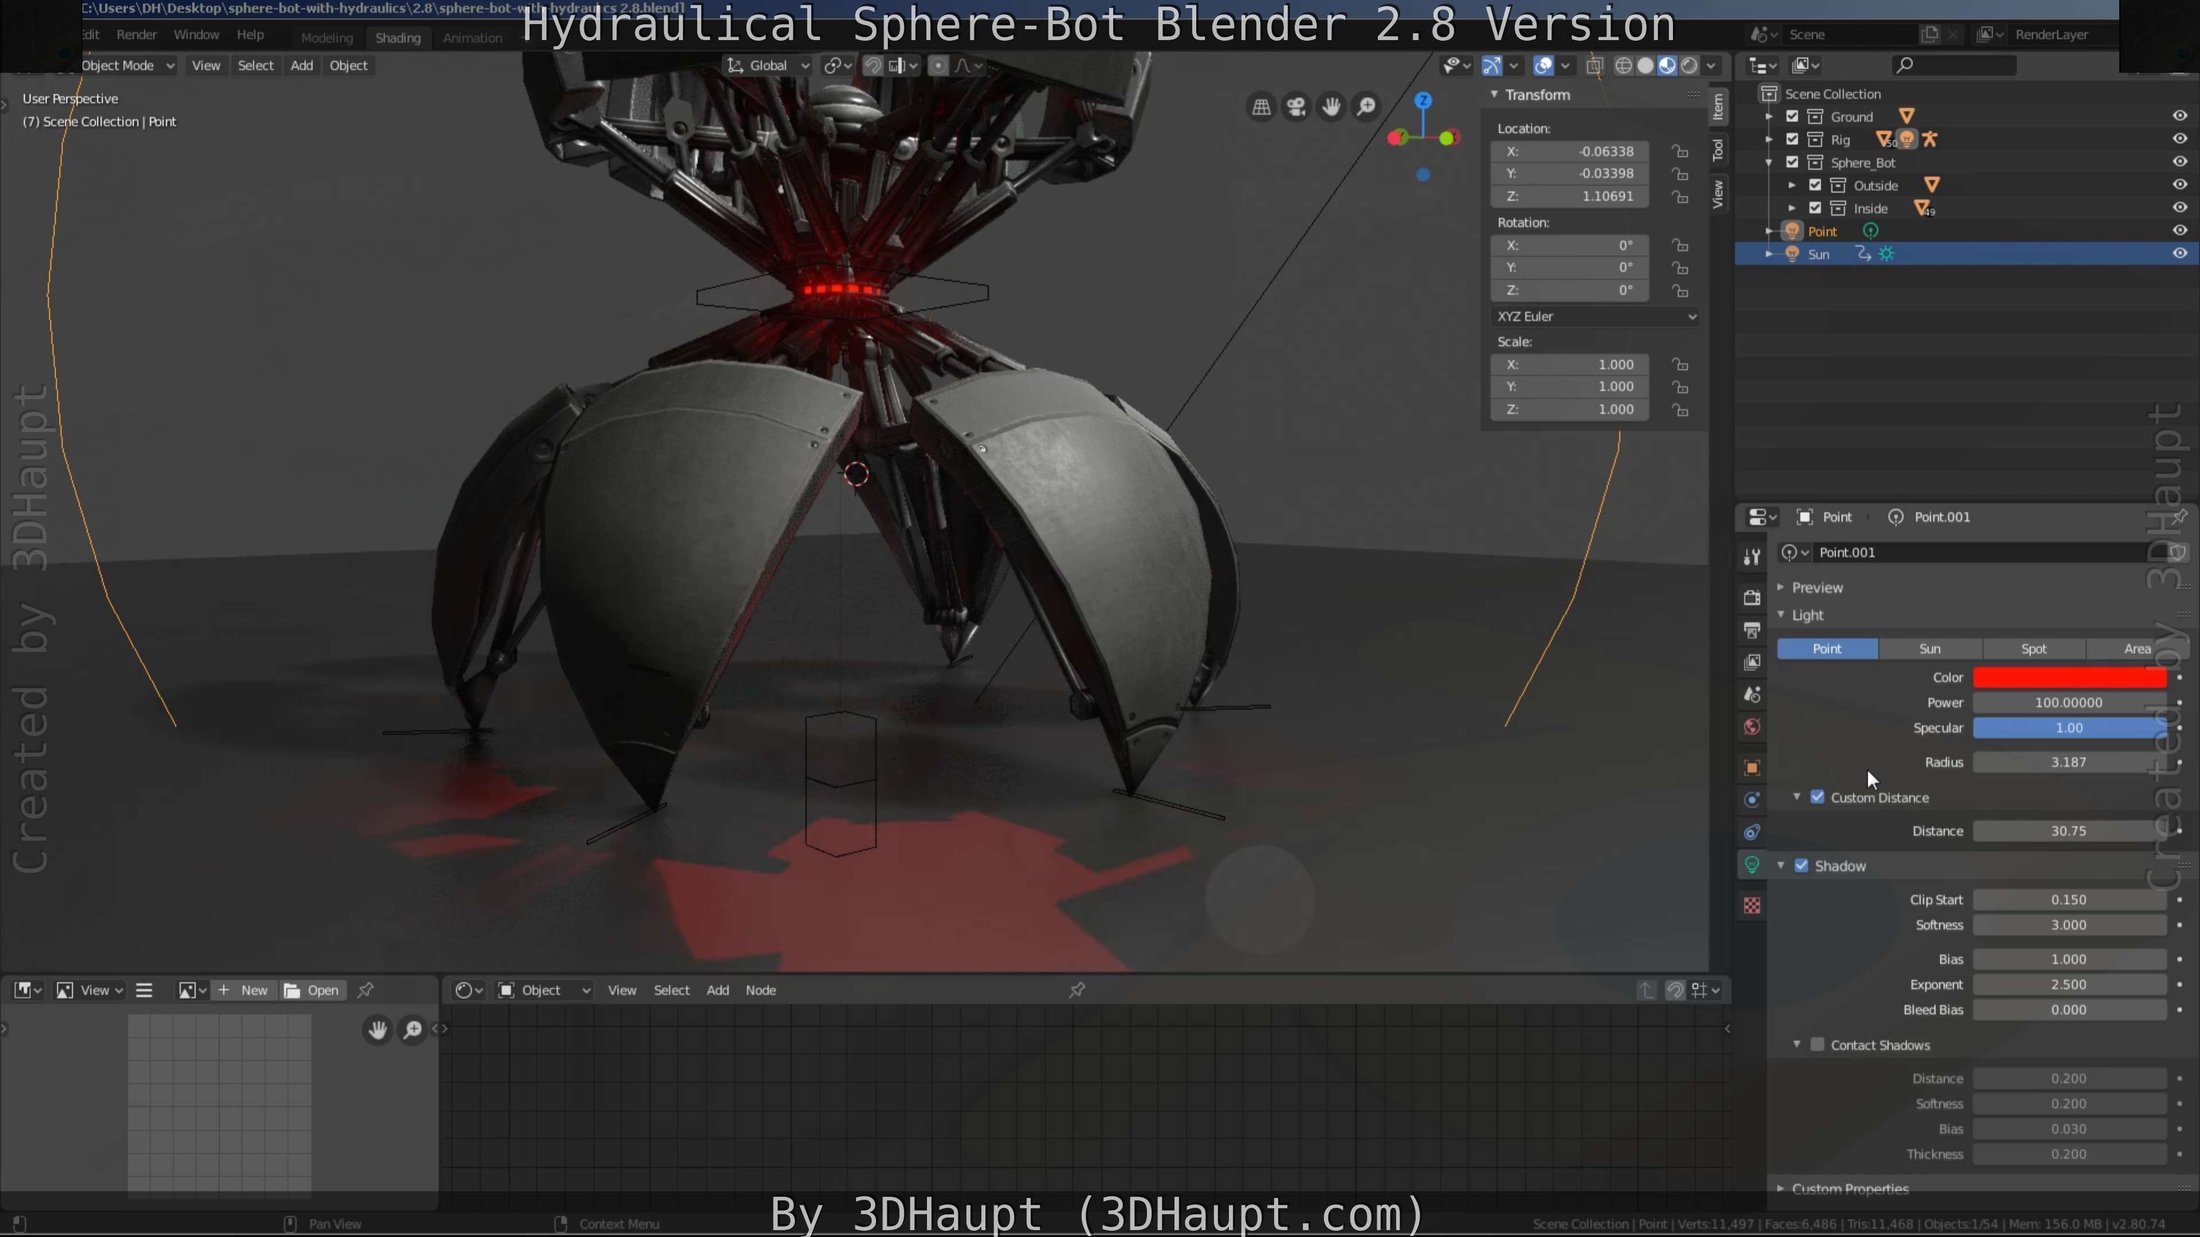
Task: Set light type to Area
Action: tap(2137, 649)
